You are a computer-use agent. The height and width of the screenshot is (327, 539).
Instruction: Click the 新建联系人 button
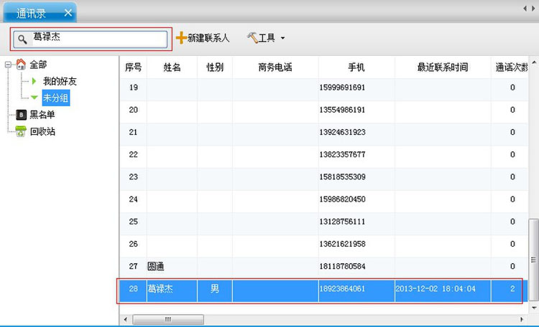203,38
